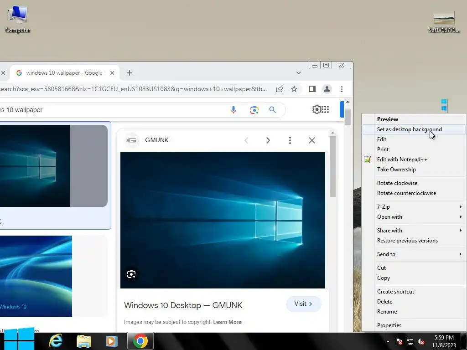Select the 9af1718771 image file on desktop
The width and height of the screenshot is (467, 350).
tap(444, 21)
